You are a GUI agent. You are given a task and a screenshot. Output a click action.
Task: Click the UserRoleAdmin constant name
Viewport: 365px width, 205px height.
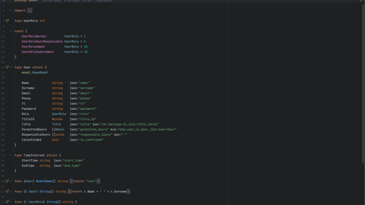(x=33, y=46)
